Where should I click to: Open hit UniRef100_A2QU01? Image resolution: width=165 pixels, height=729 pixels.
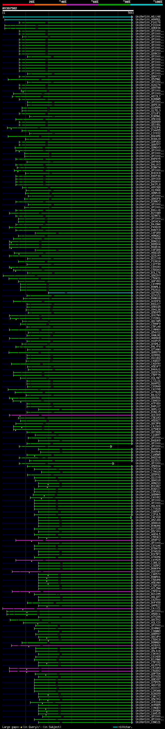pyautogui.click(x=148, y=645)
